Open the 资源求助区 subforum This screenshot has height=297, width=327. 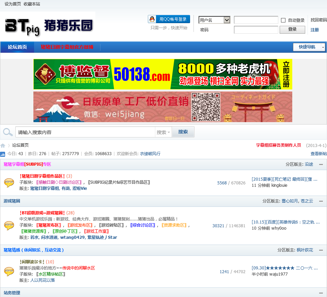174,225
